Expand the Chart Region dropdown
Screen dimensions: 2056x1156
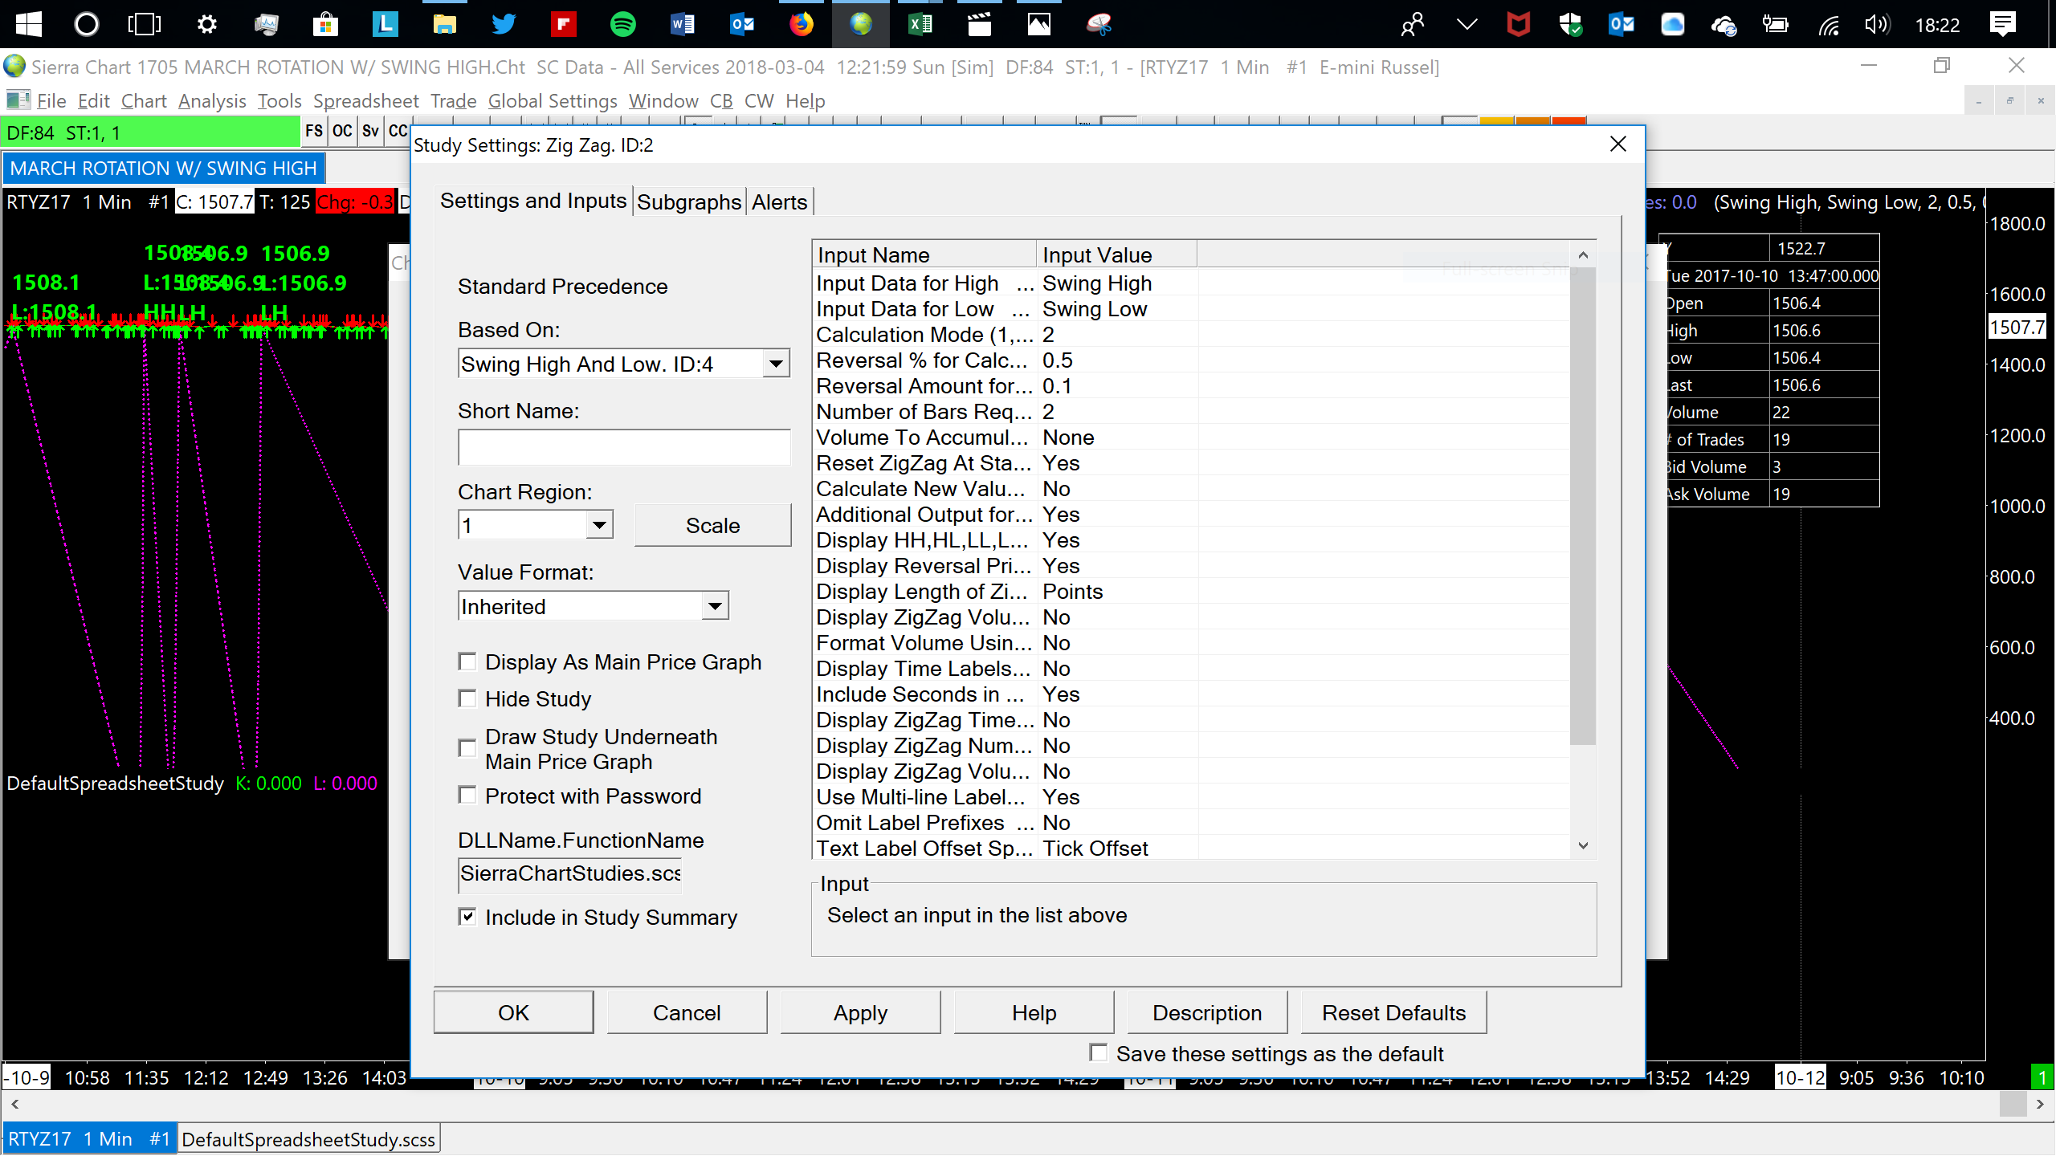(x=598, y=526)
